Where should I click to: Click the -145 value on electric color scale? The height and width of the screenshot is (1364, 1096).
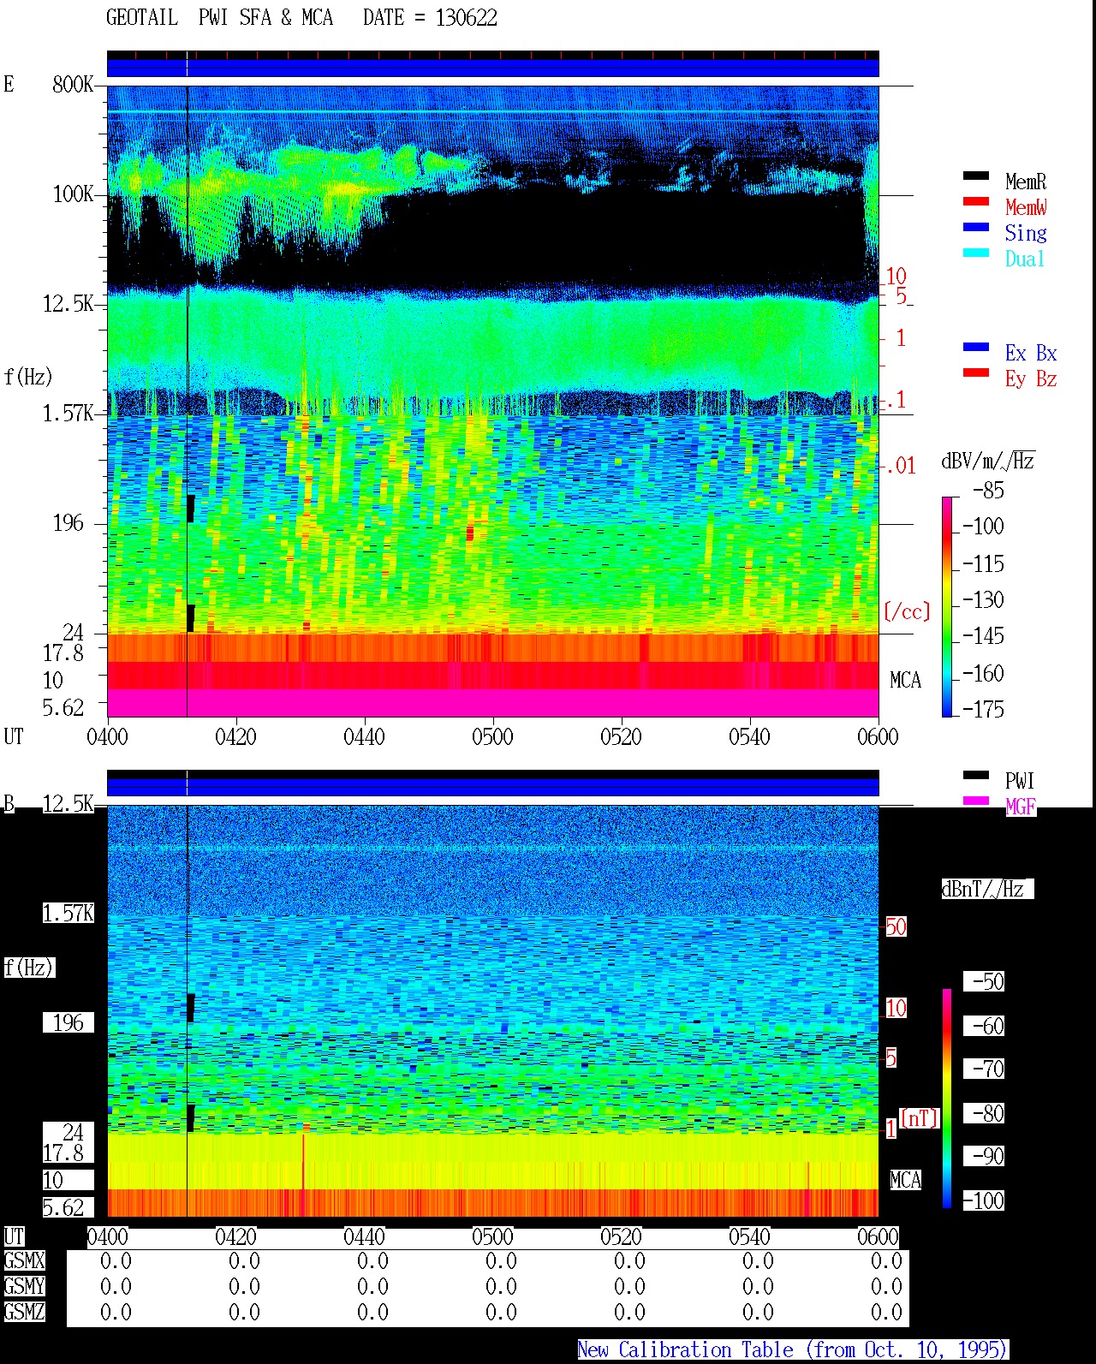click(x=983, y=636)
